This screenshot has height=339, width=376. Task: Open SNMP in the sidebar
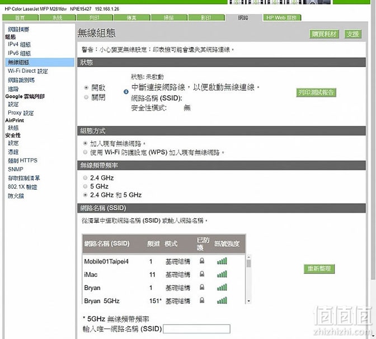16,170
